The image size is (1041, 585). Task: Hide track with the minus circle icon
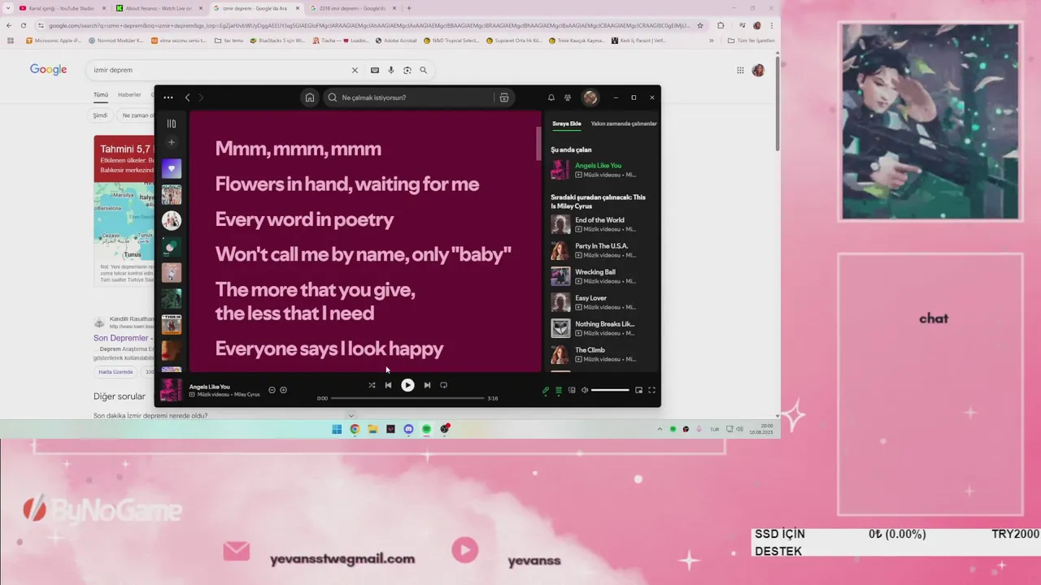click(272, 390)
